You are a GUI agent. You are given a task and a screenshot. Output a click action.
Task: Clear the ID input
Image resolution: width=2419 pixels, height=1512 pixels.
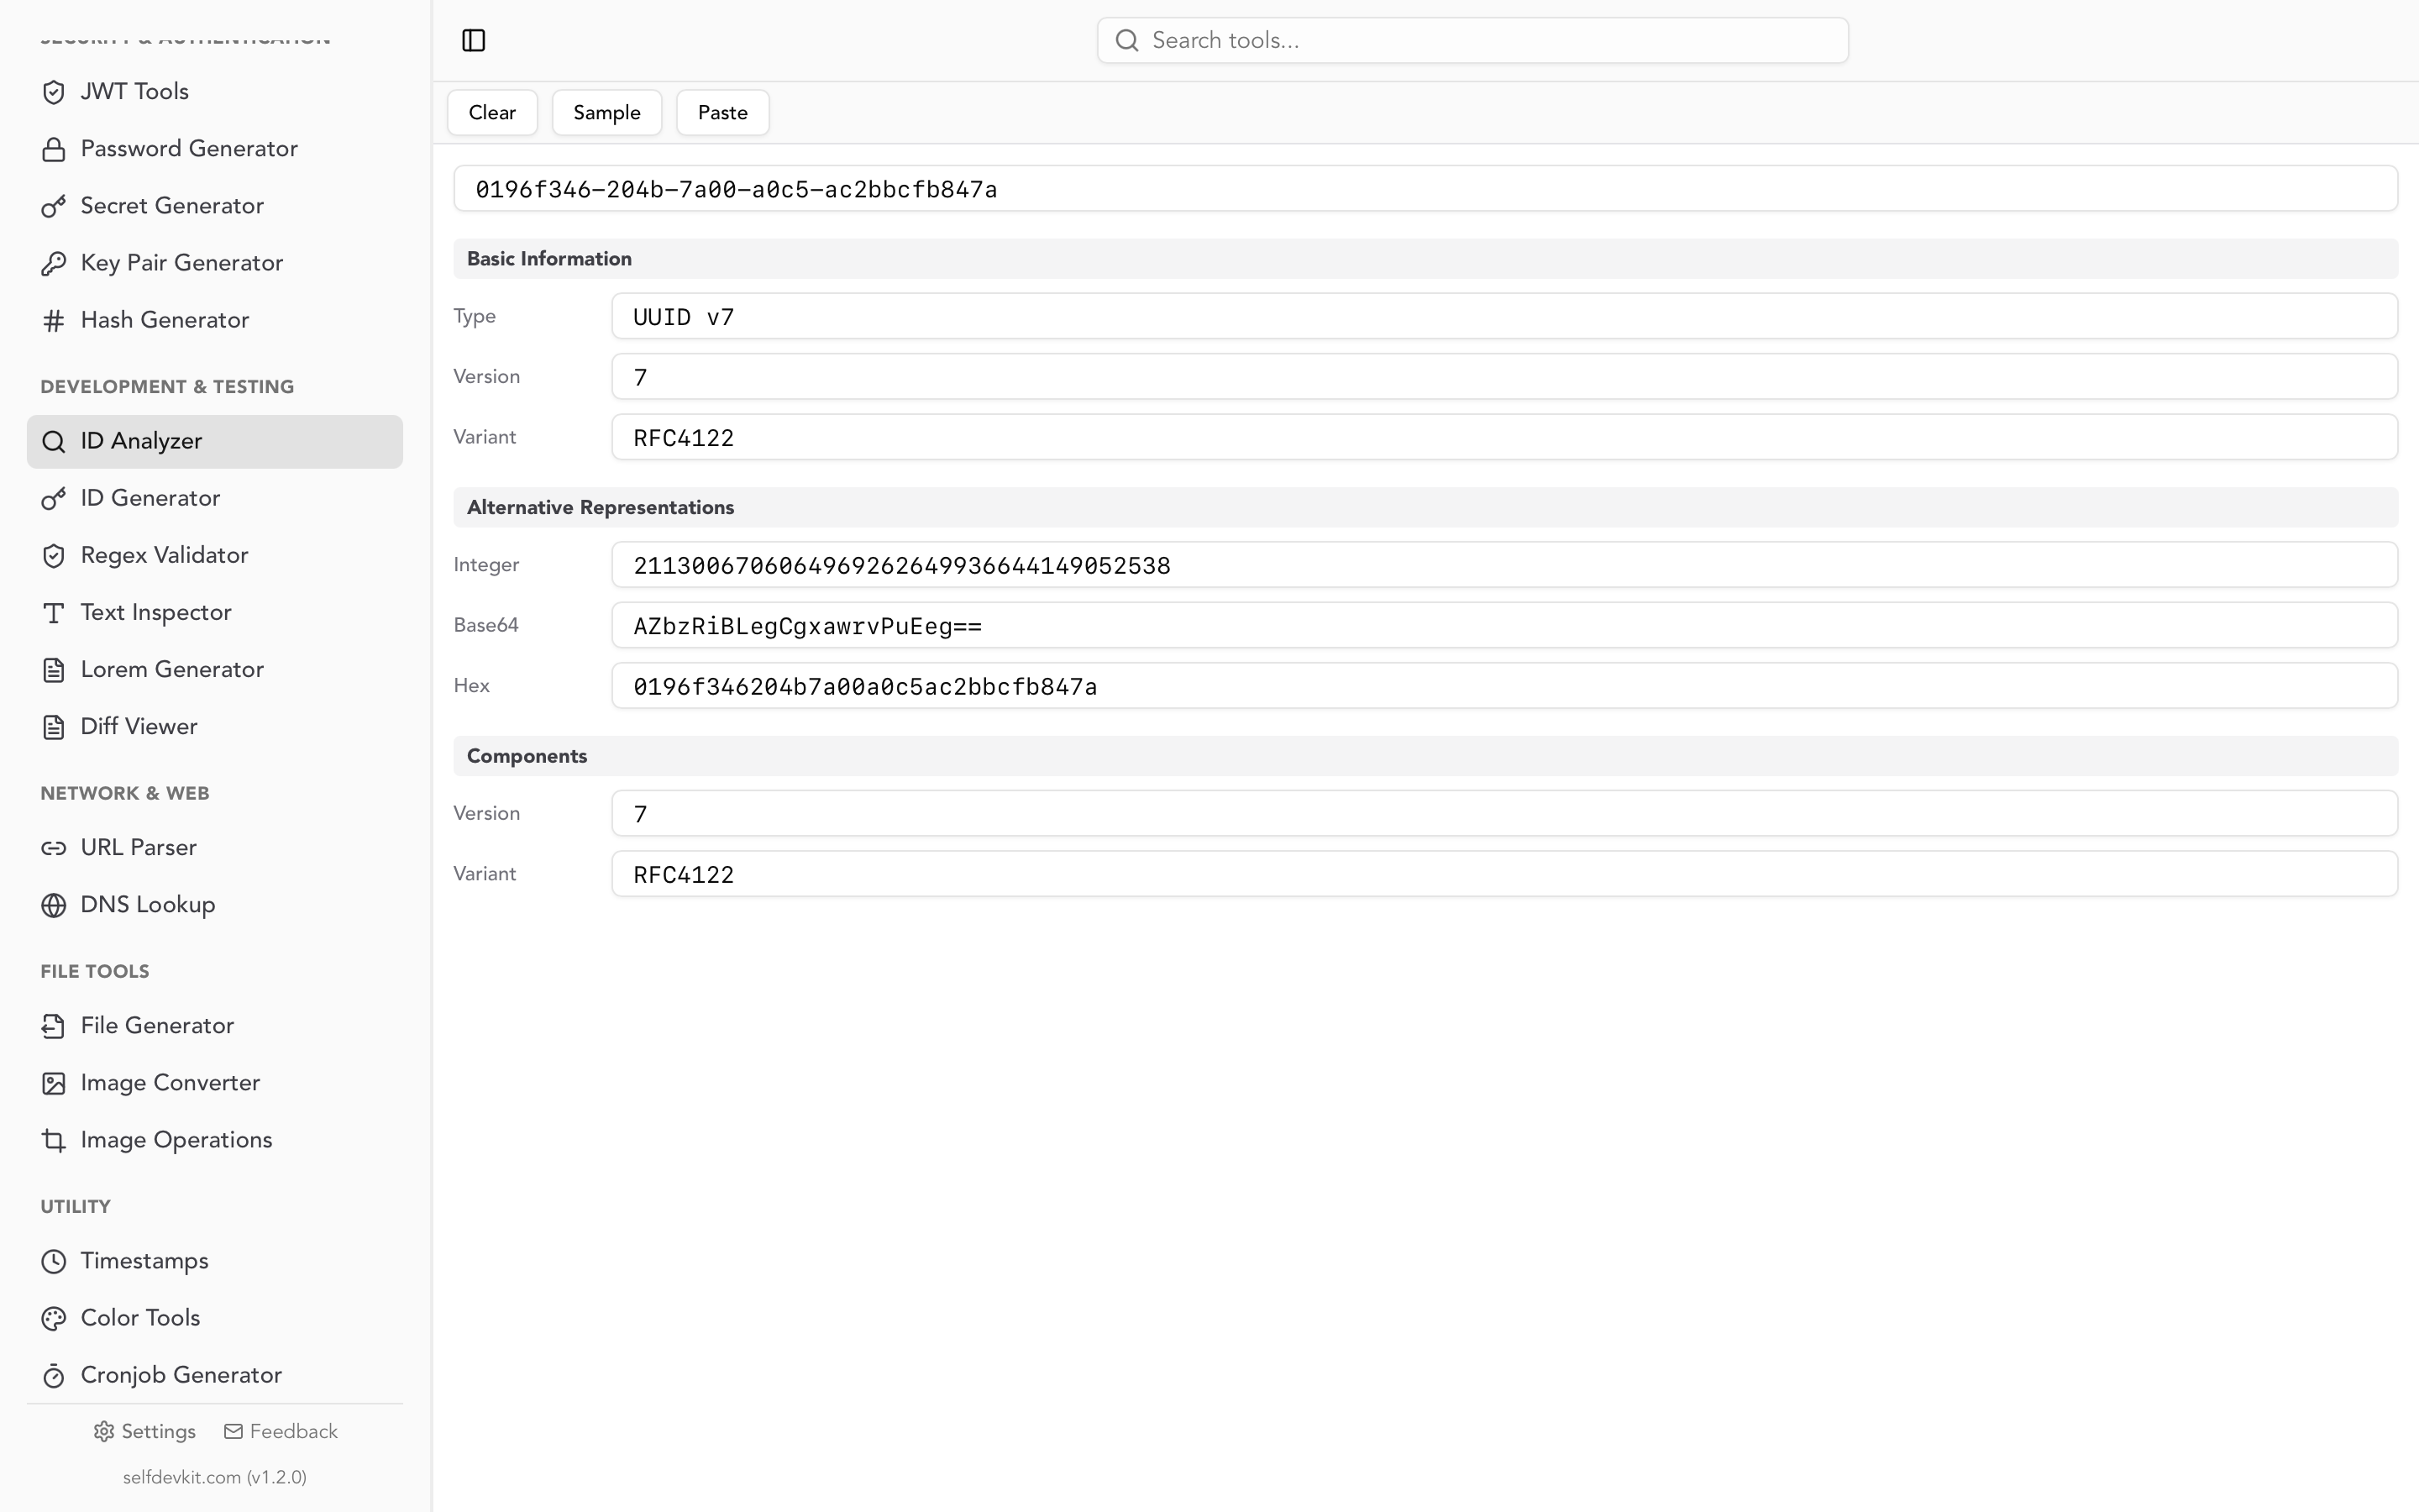492,112
